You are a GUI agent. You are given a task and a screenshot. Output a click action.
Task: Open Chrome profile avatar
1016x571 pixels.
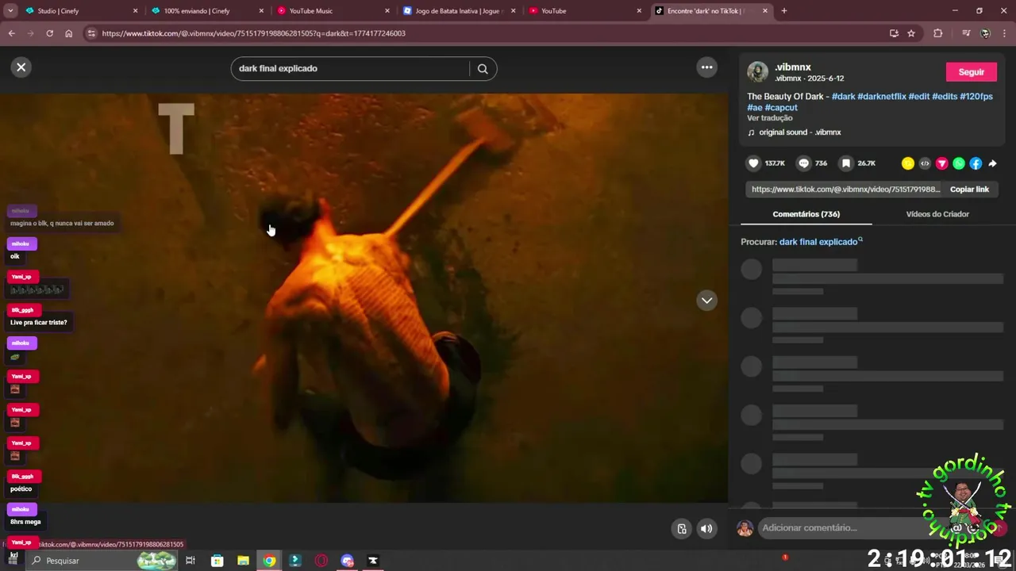pos(985,33)
